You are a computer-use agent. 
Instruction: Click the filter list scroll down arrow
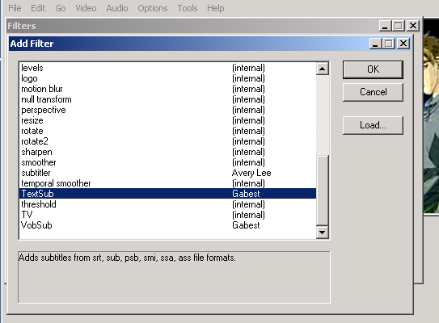click(322, 233)
